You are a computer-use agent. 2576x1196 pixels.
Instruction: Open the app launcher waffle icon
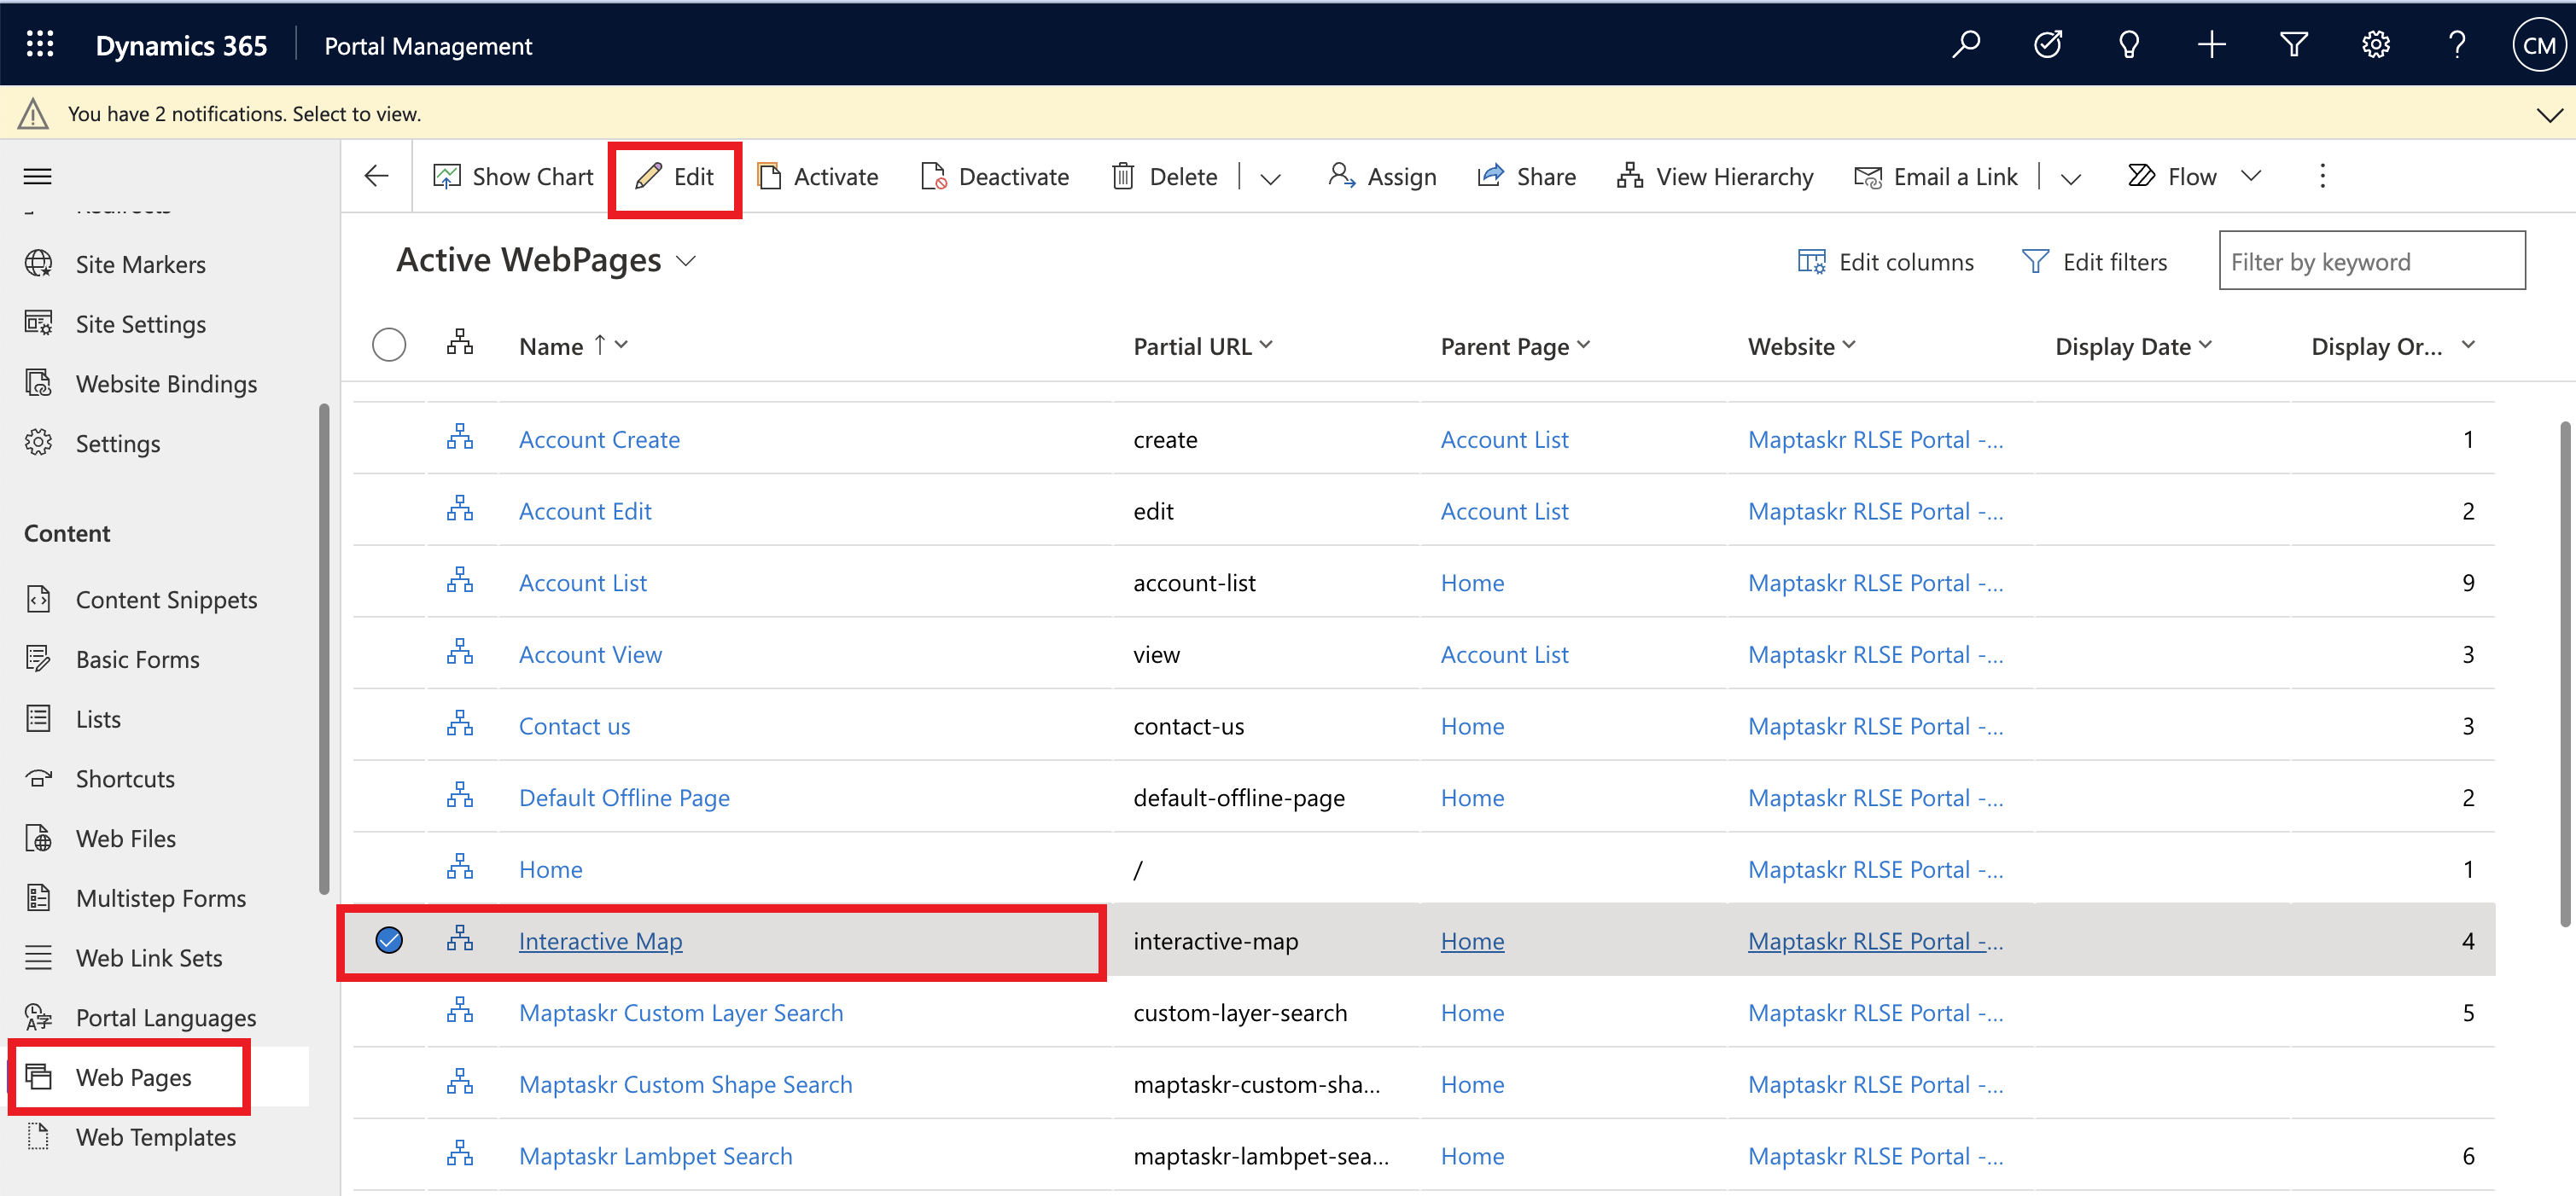point(40,45)
